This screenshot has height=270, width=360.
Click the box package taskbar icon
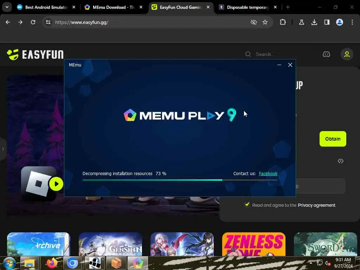tap(116, 263)
